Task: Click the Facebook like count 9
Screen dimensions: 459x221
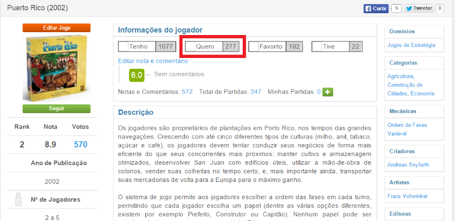Action: (396, 8)
